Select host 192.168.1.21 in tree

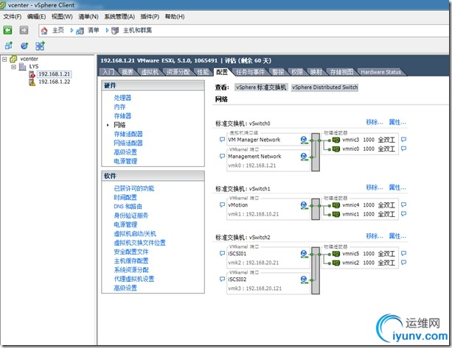click(x=54, y=74)
